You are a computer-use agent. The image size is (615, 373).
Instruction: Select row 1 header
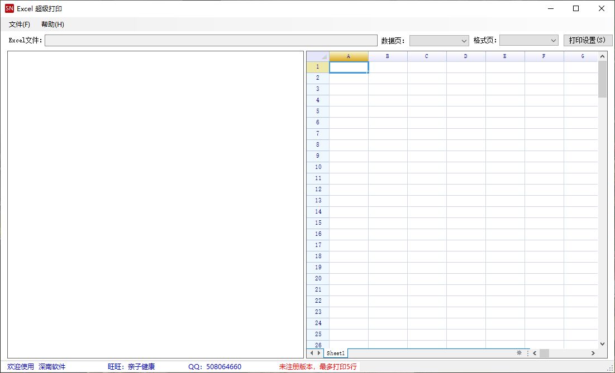(x=318, y=67)
